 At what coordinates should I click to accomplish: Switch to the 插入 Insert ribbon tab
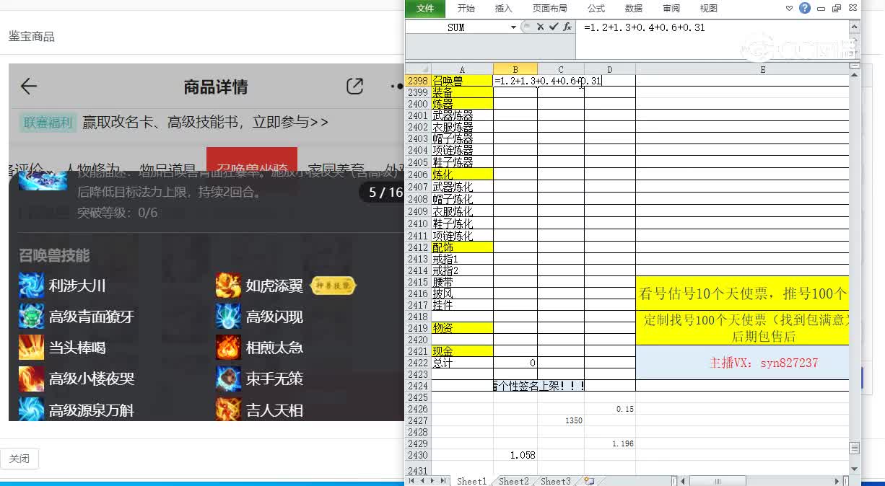(x=504, y=9)
